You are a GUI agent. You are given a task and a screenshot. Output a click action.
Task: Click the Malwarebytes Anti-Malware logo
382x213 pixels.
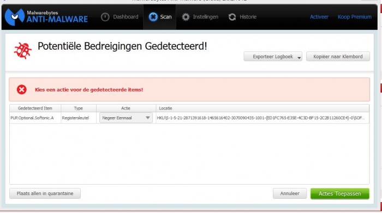click(46, 17)
